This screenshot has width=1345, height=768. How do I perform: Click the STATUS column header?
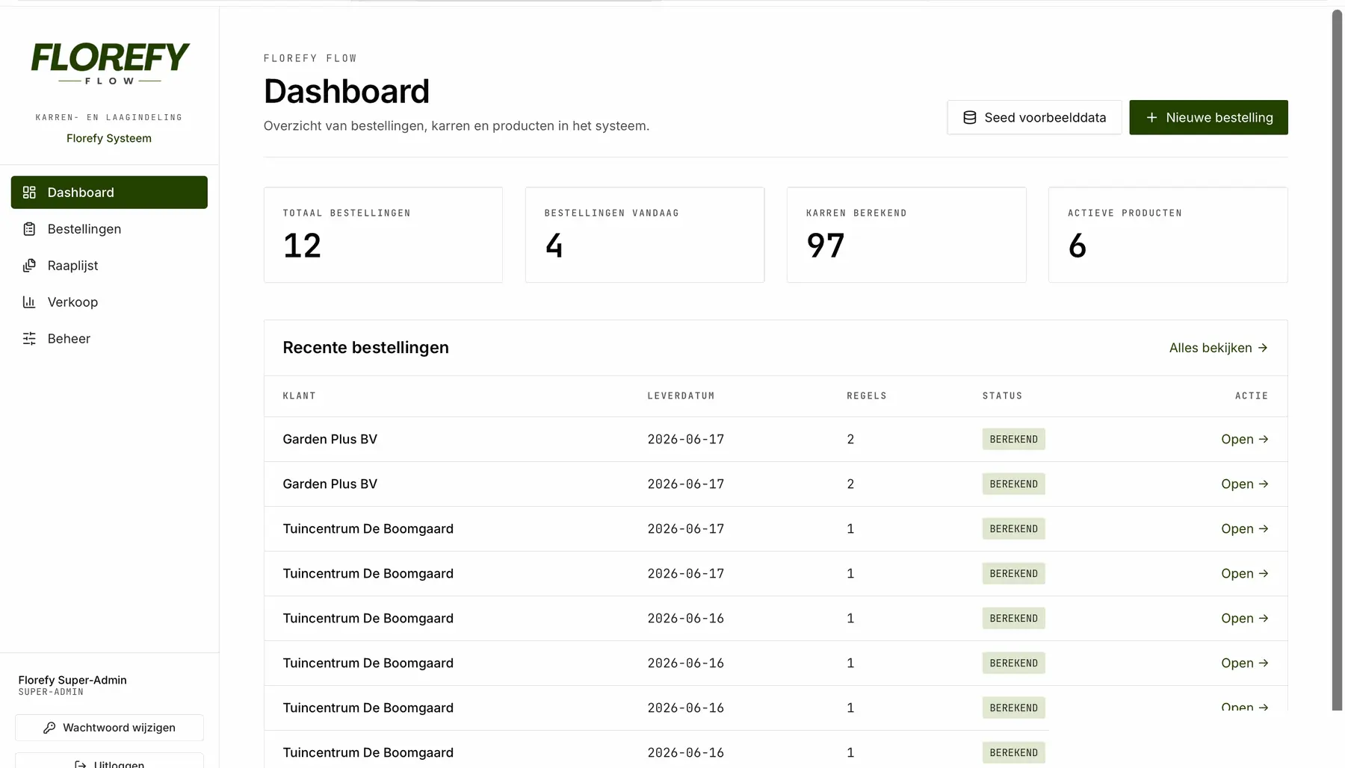(x=1002, y=396)
